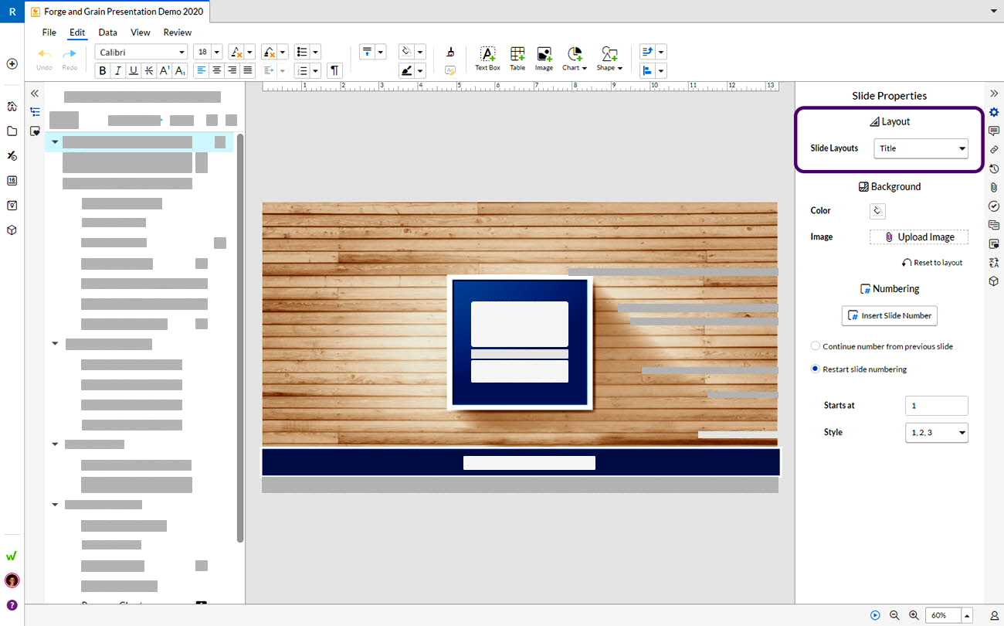This screenshot has width=1004, height=626.
Task: Open the Home icon in left sidebar
Action: click(x=12, y=107)
